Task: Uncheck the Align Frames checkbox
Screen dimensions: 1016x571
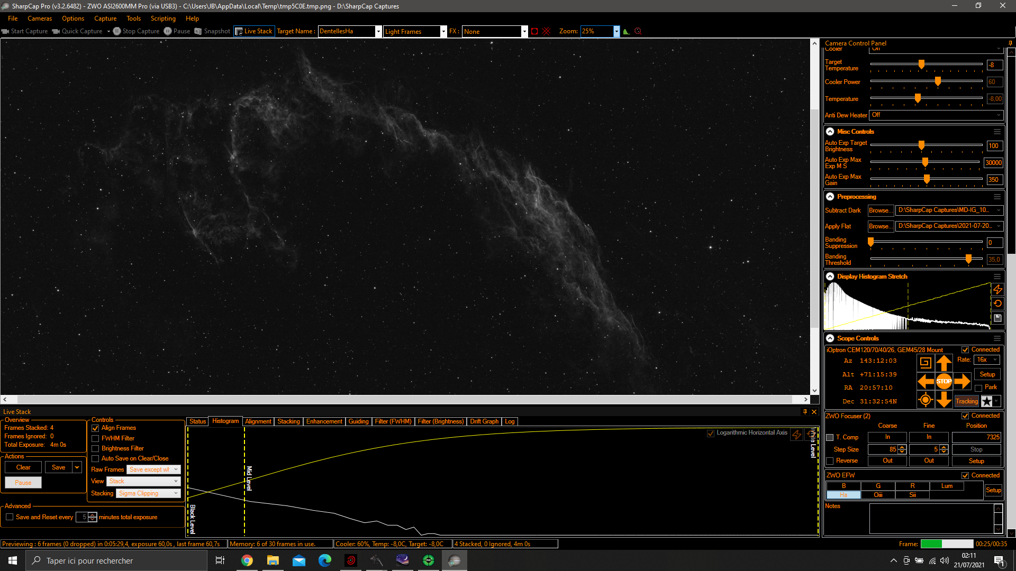Action: (95, 428)
